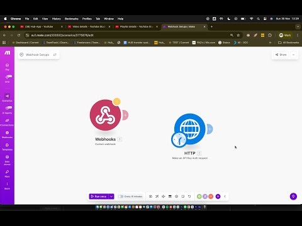Reload the current page
This screenshot has width=302, height=226.
pos(19,35)
